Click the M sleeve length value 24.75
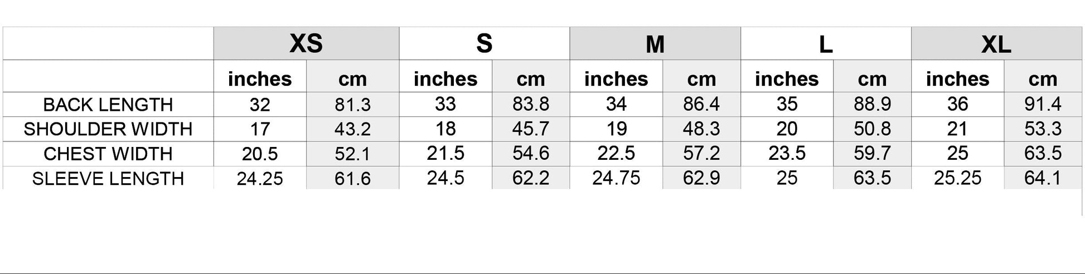The image size is (1085, 274). (x=616, y=178)
